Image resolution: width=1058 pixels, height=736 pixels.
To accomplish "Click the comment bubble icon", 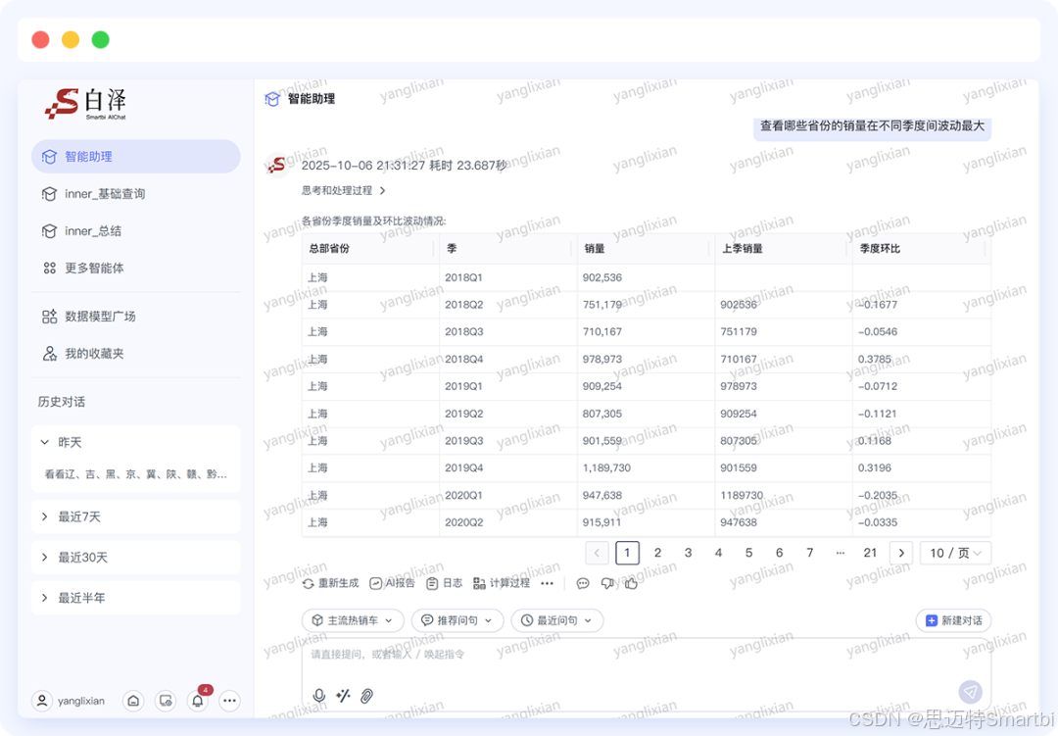I will tap(583, 583).
